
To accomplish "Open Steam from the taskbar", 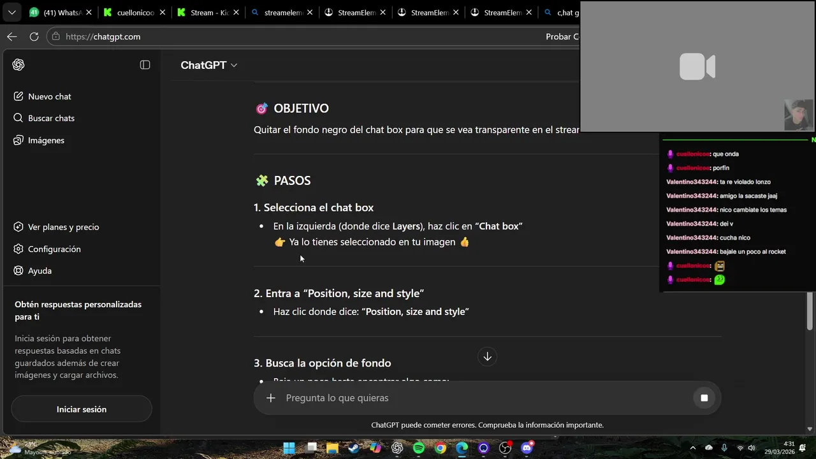I will 354,448.
